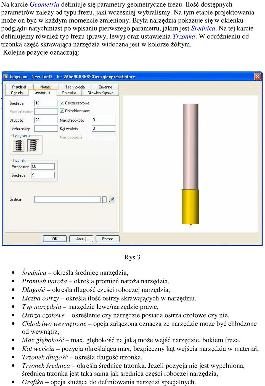
Task: Switch to the Notatki tab
Action: 46,87
